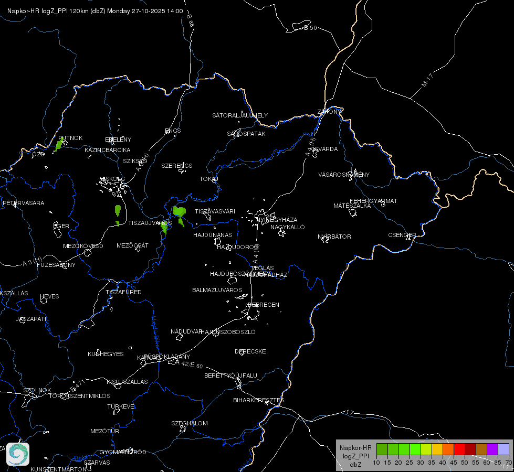Click the MISKOLC city label
Image resolution: width=514 pixels, height=472 pixels.
(x=112, y=179)
